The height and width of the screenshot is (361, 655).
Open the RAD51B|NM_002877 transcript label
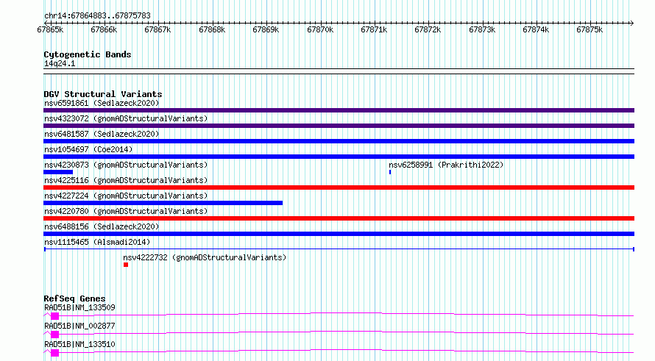[x=79, y=326]
